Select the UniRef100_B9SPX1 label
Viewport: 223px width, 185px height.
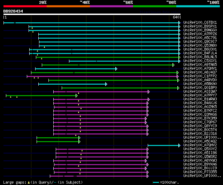200,26
